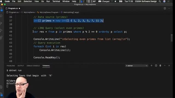Click the temperature indicator showing 86°

click(x=94, y=1)
